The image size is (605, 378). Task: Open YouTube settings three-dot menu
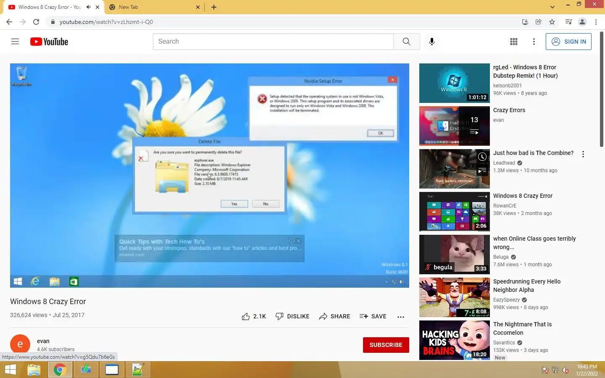534,42
